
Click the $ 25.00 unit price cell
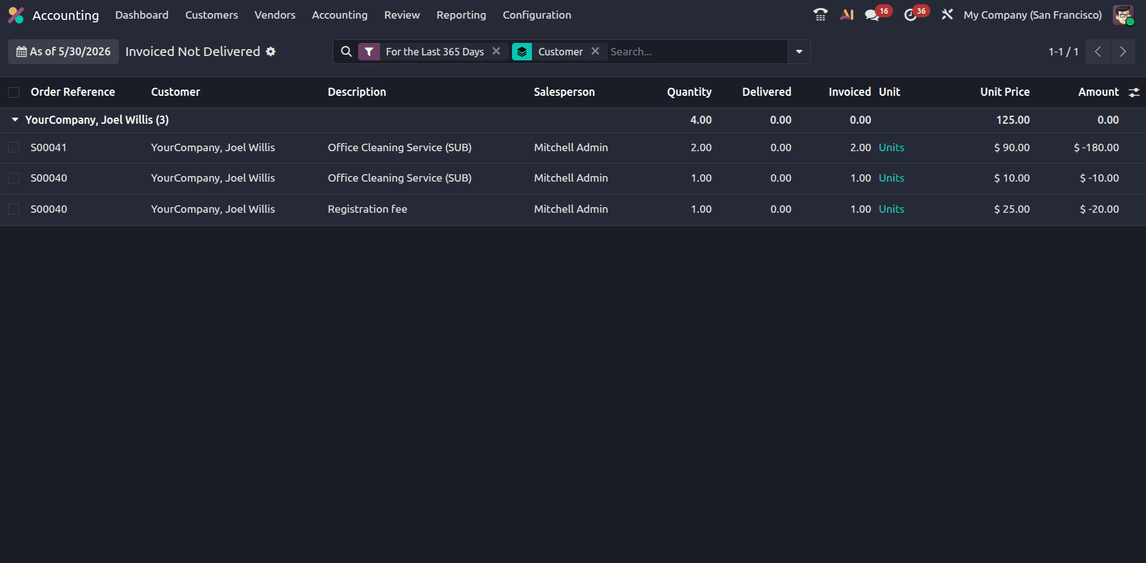click(1012, 209)
